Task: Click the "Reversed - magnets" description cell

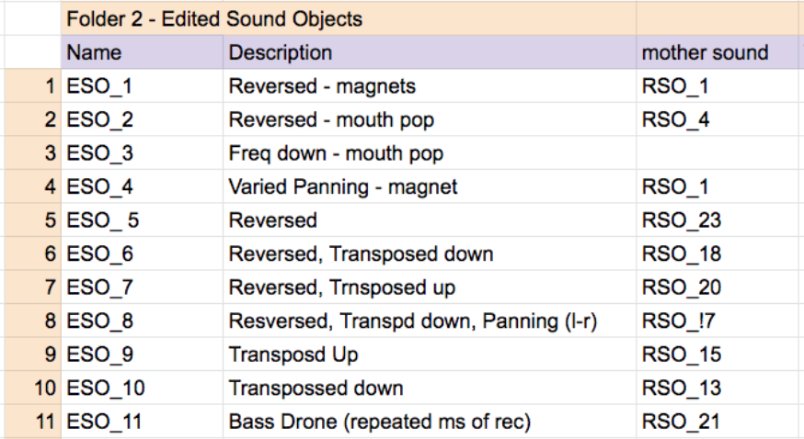Action: pos(429,86)
